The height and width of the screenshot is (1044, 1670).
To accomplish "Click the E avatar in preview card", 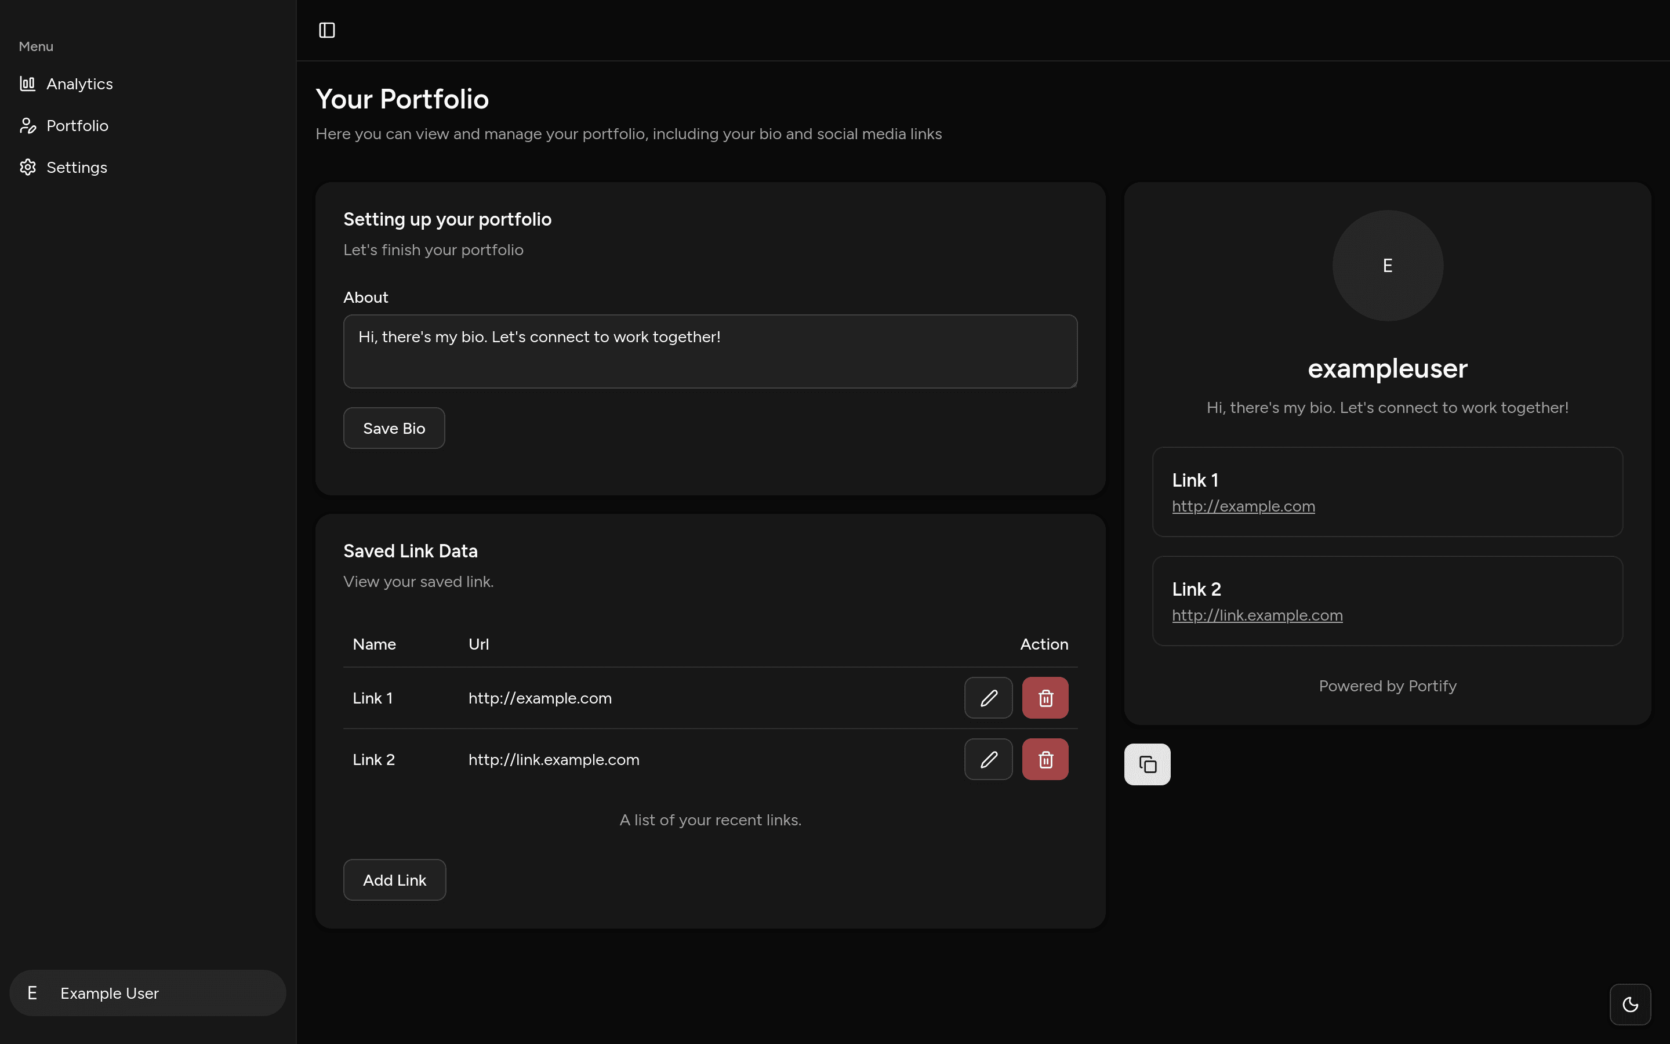I will [x=1387, y=266].
